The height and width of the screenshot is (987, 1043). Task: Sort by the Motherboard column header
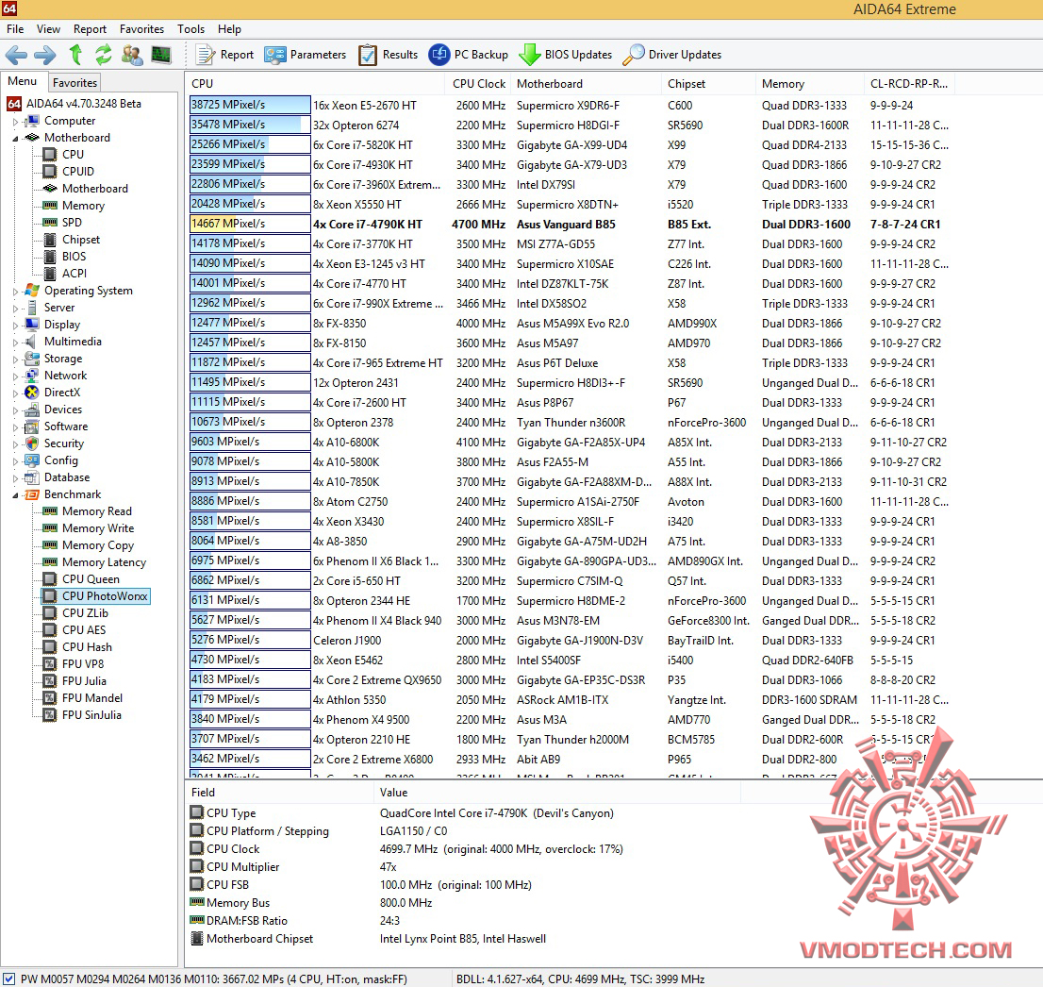(x=588, y=84)
